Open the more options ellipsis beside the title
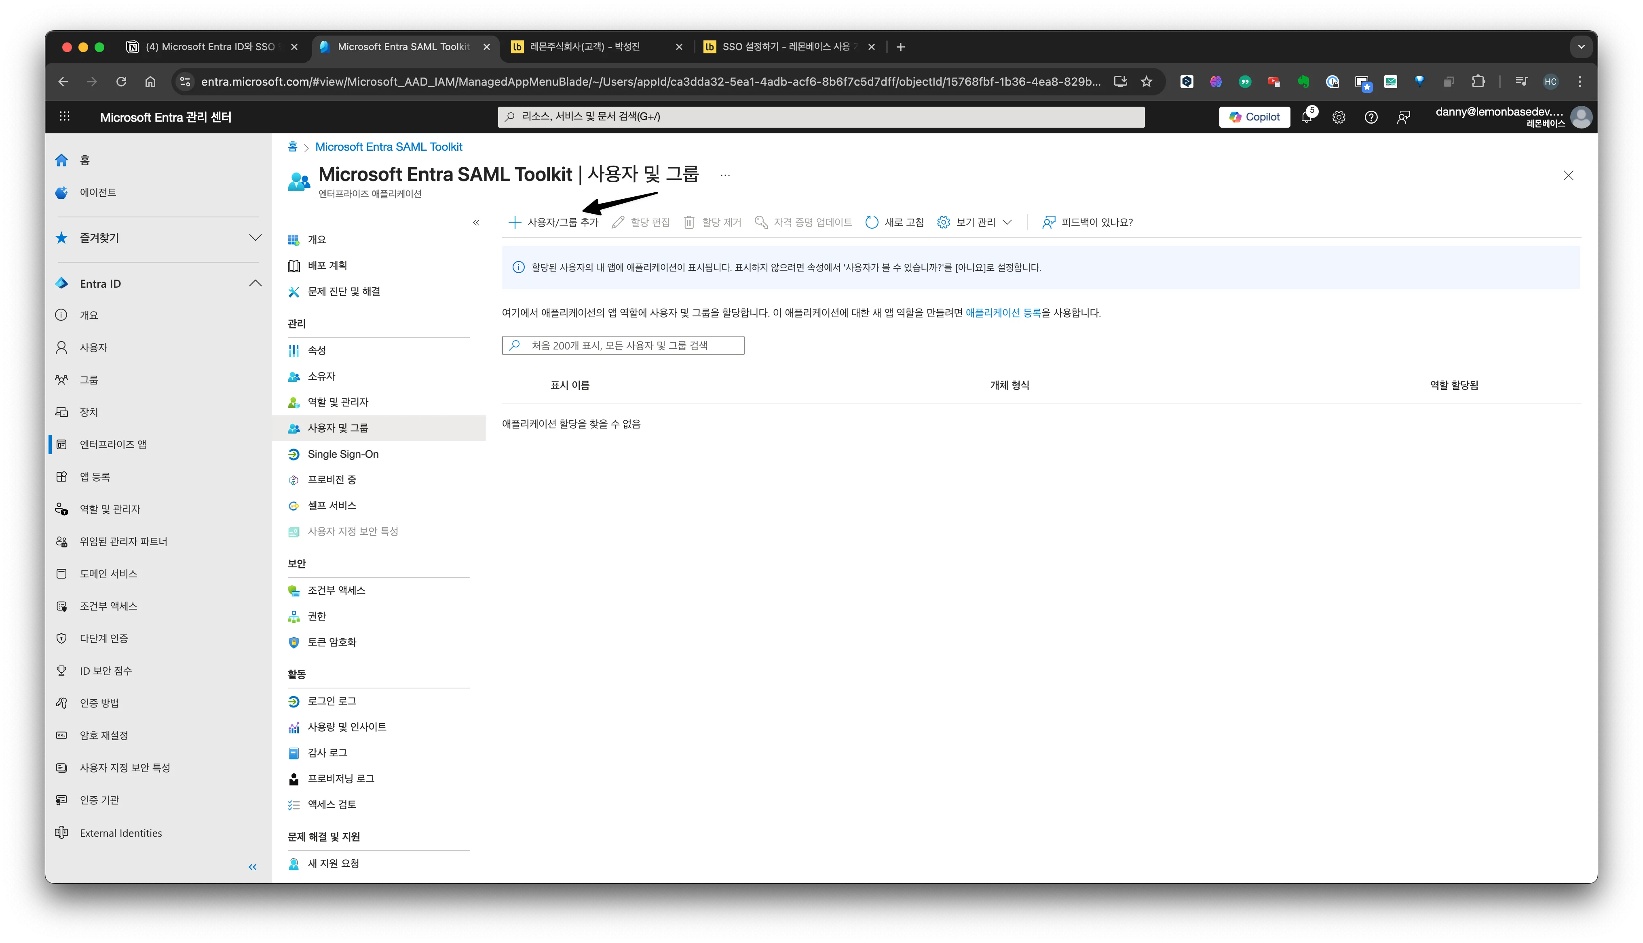 [x=725, y=175]
